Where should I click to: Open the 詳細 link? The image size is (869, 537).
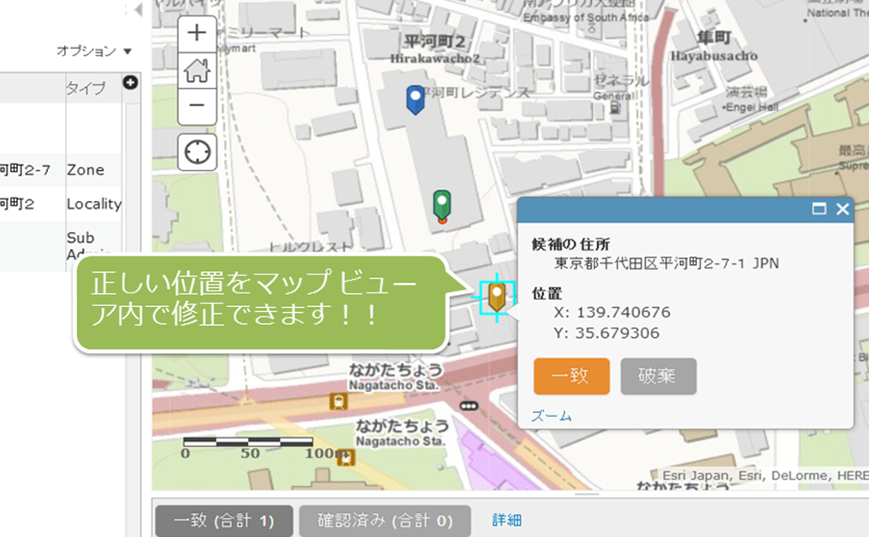point(506,520)
